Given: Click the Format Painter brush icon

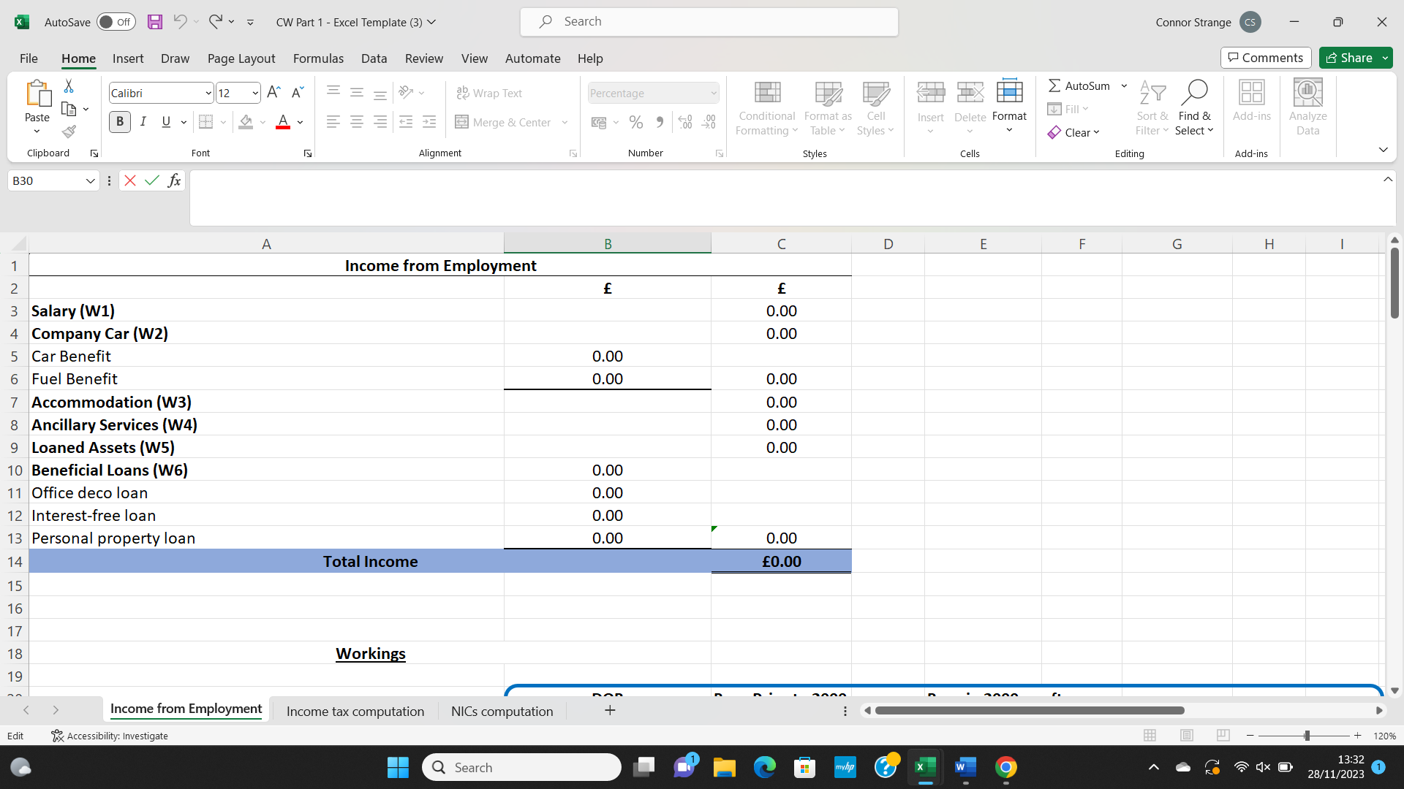Looking at the screenshot, I should click(69, 132).
